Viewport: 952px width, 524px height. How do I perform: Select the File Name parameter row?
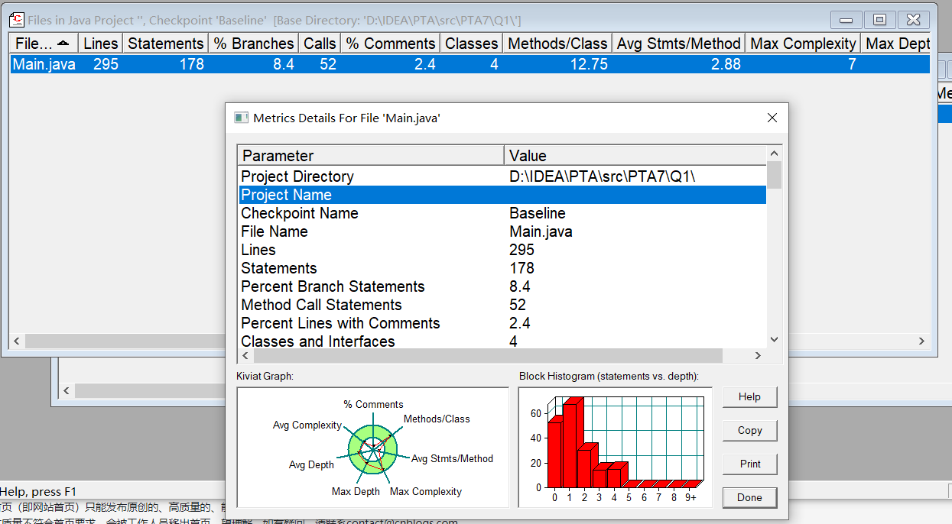point(502,231)
